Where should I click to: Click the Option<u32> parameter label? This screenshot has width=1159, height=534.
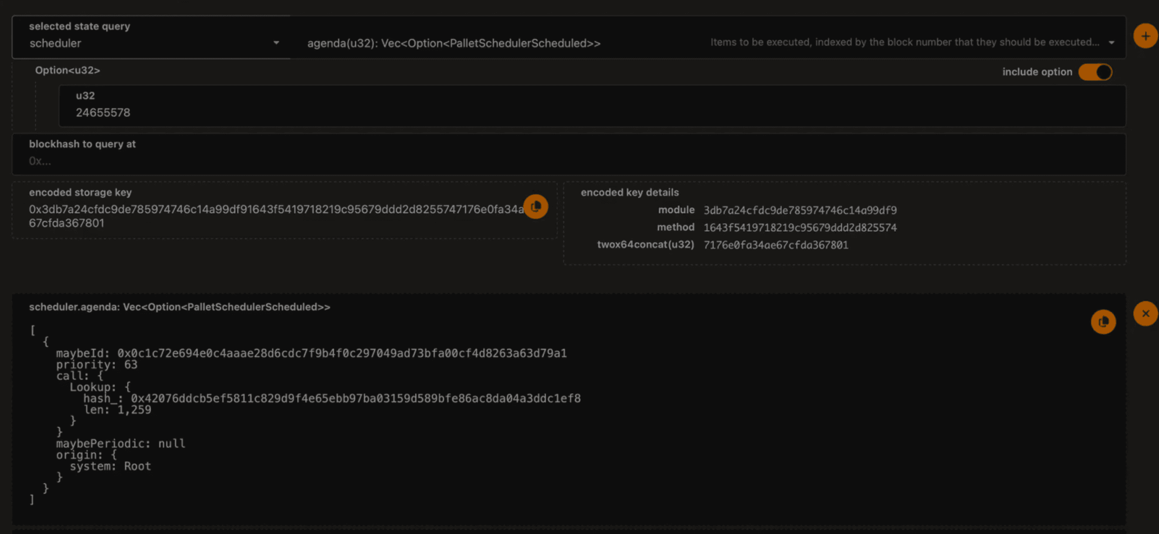point(68,70)
